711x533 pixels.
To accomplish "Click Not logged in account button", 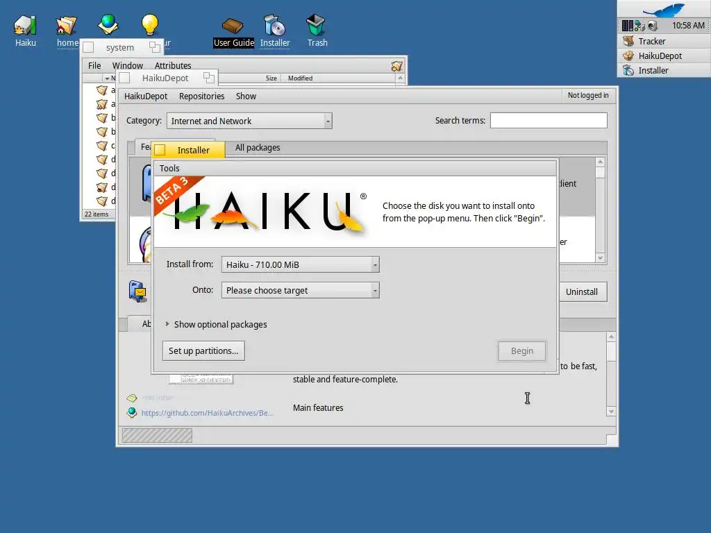I will pyautogui.click(x=588, y=95).
